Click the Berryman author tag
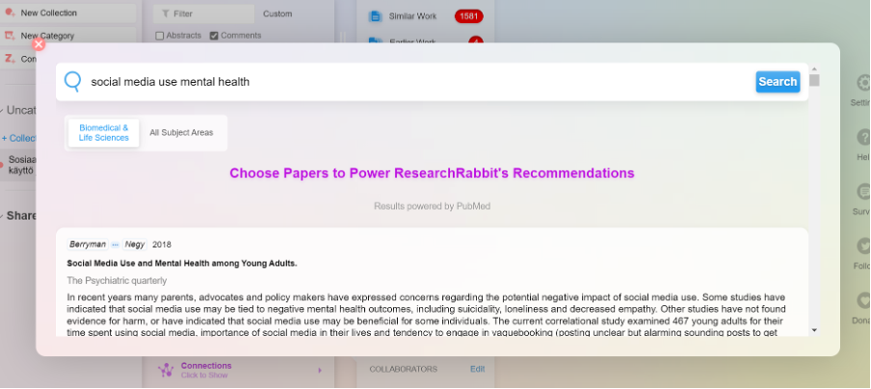 click(x=88, y=245)
